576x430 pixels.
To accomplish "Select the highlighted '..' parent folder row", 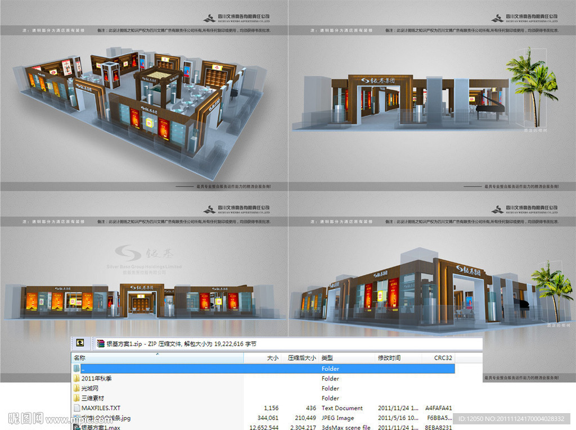I will 263,368.
